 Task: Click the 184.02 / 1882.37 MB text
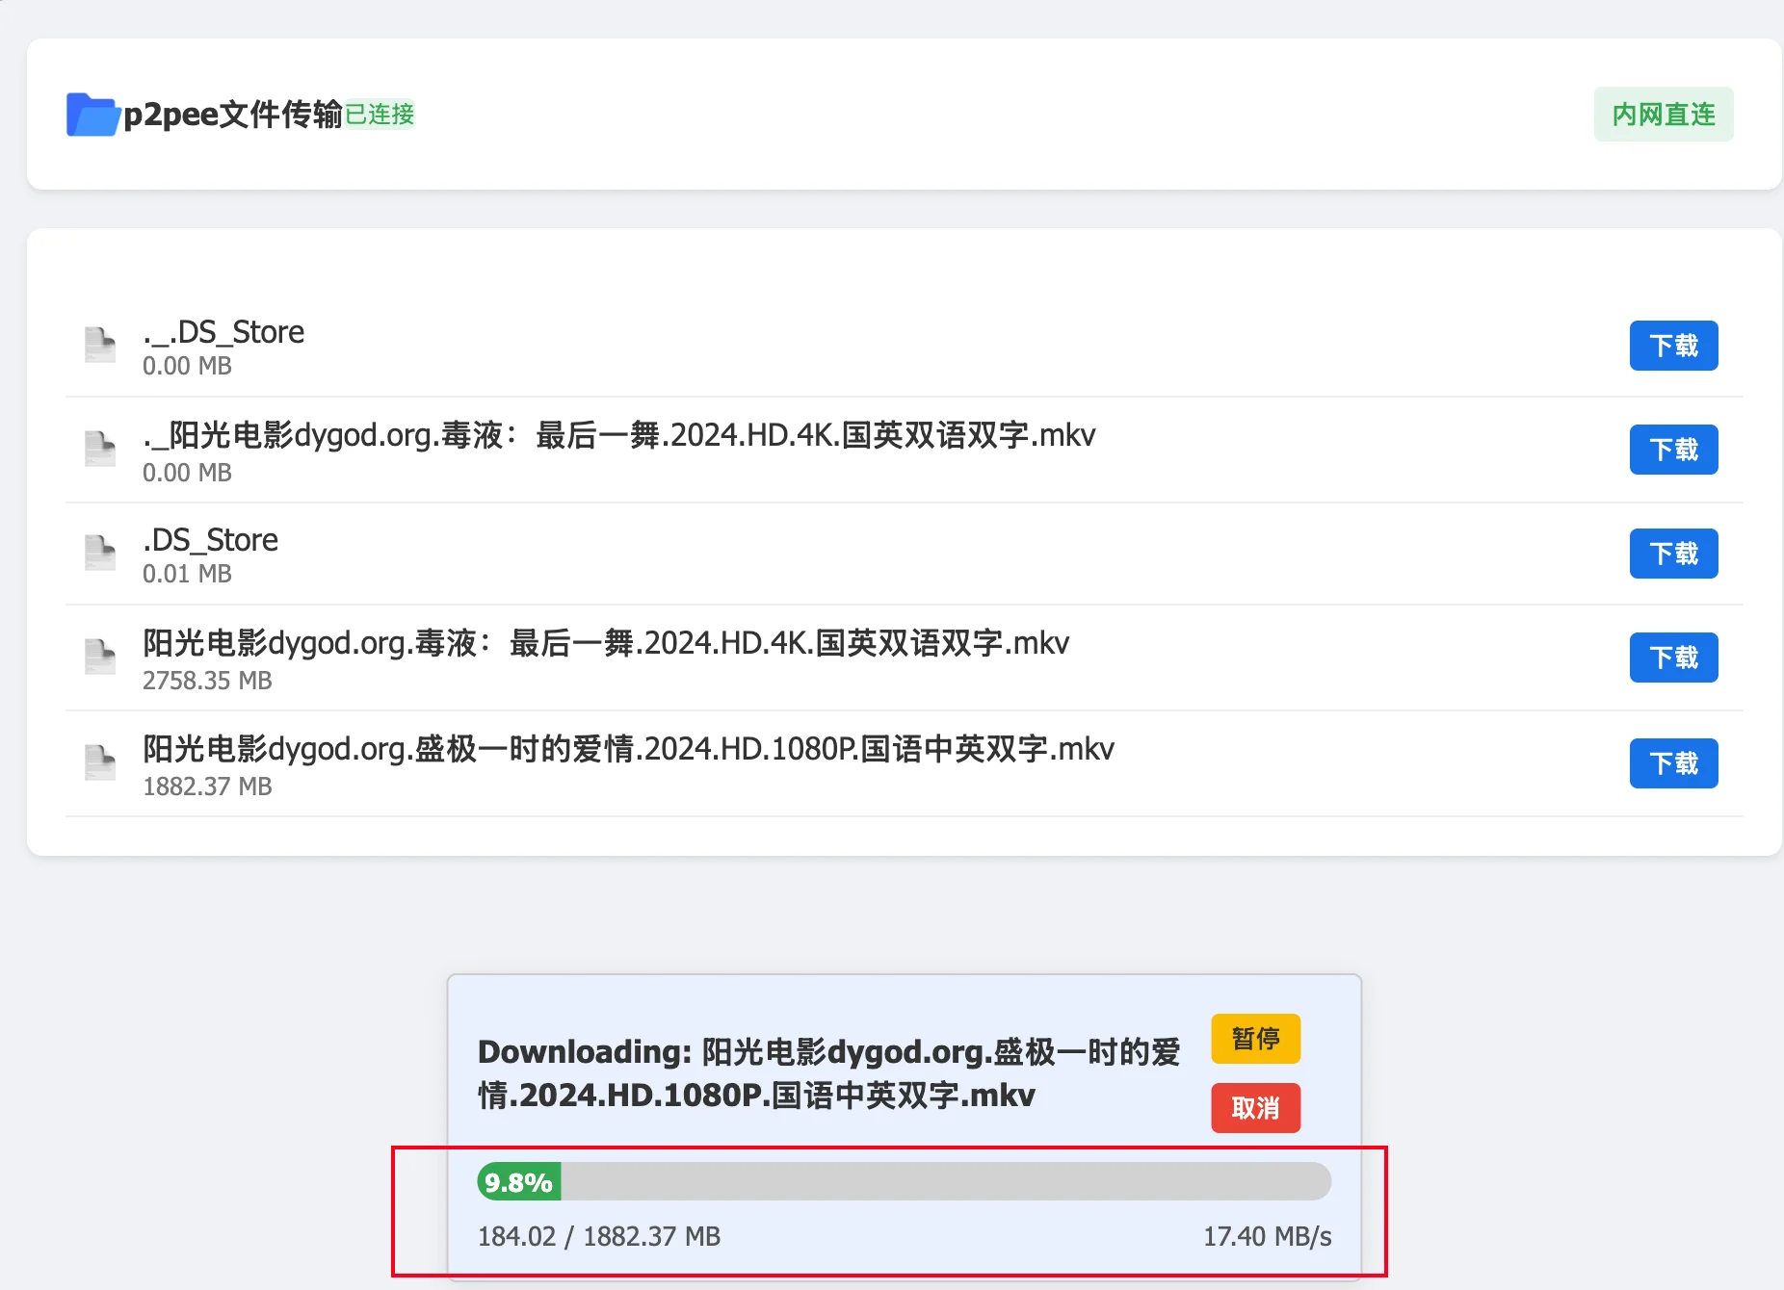tap(599, 1236)
